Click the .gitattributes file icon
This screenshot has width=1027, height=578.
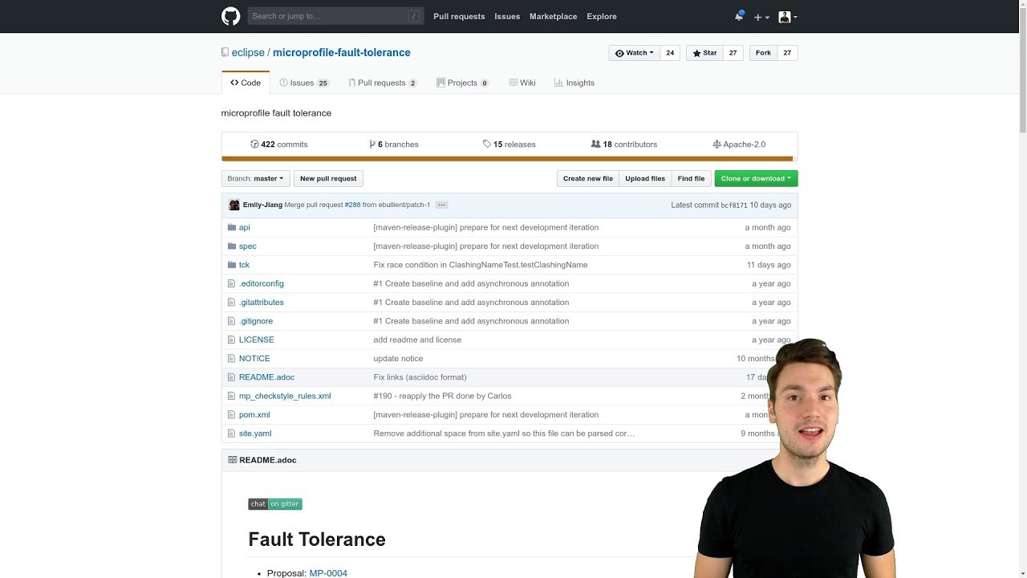[x=232, y=302]
